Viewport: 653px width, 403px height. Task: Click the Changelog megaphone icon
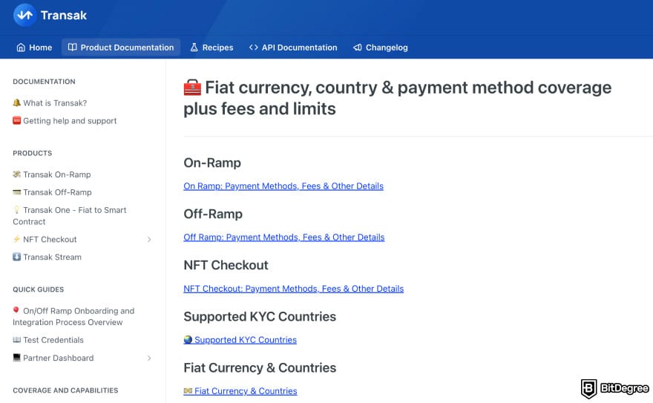[358, 47]
